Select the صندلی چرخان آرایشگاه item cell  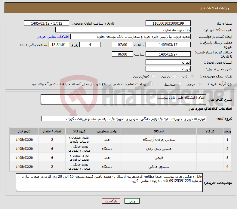pyautogui.click(x=159, y=140)
